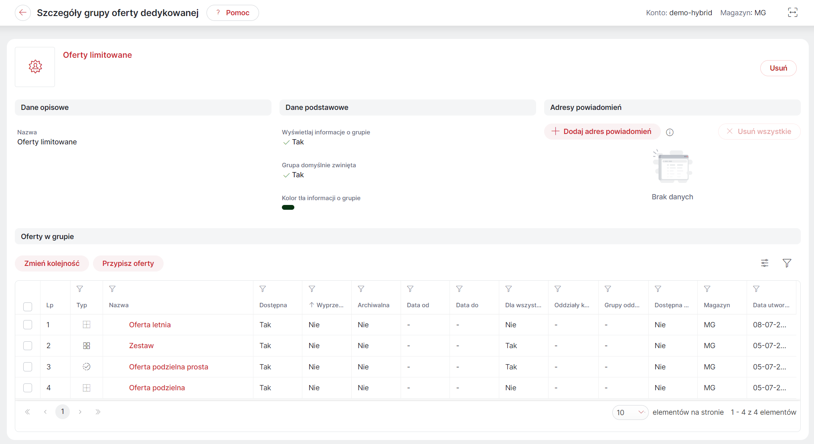Check the Zestaw row checkbox

click(28, 346)
